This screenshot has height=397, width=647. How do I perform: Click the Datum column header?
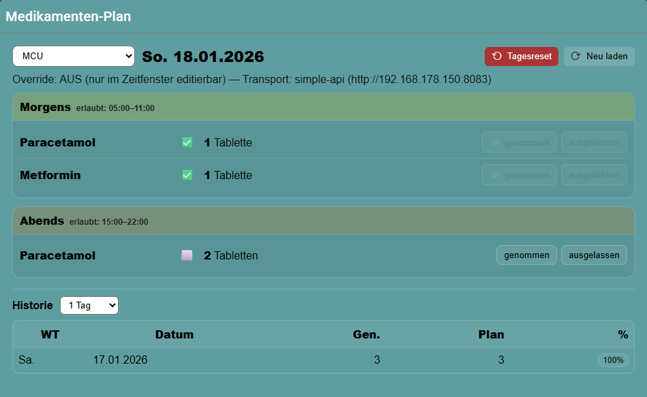[175, 334]
